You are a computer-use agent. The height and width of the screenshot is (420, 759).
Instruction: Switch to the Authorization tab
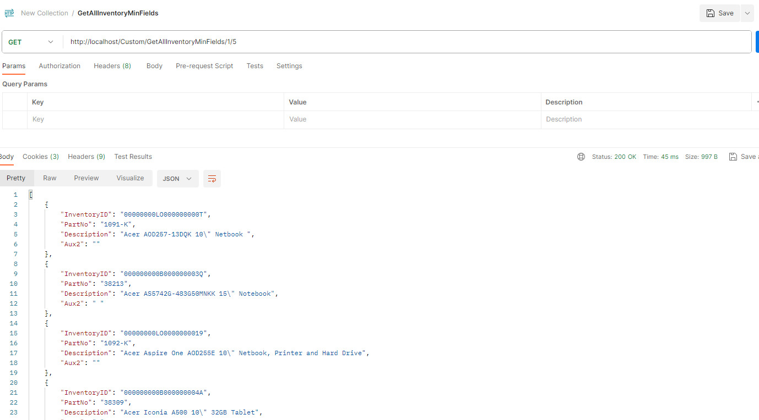[x=59, y=66]
